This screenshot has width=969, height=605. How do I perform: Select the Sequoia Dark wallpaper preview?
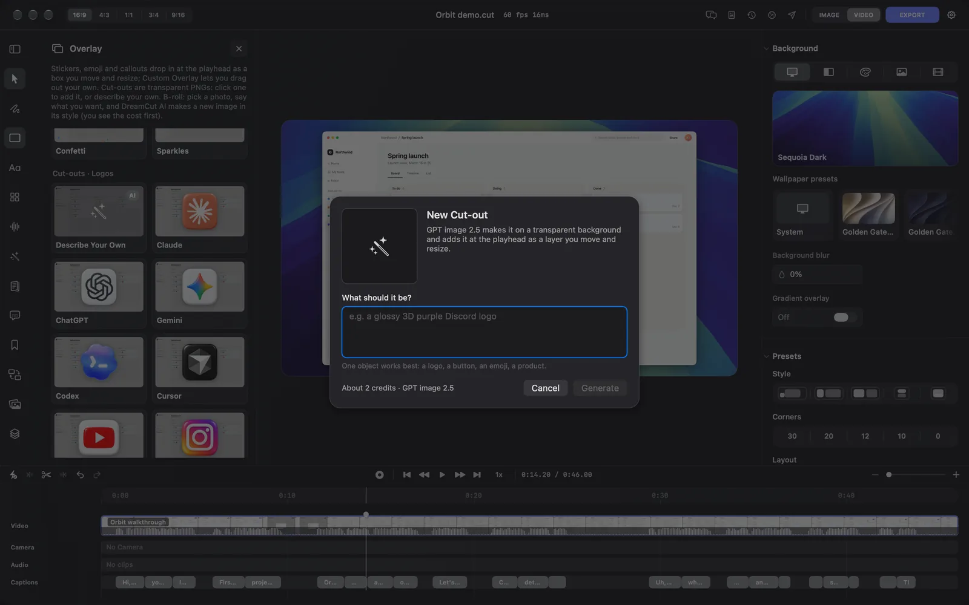[865, 128]
